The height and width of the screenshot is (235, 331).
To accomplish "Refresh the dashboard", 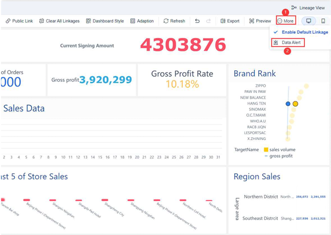I will click(174, 21).
